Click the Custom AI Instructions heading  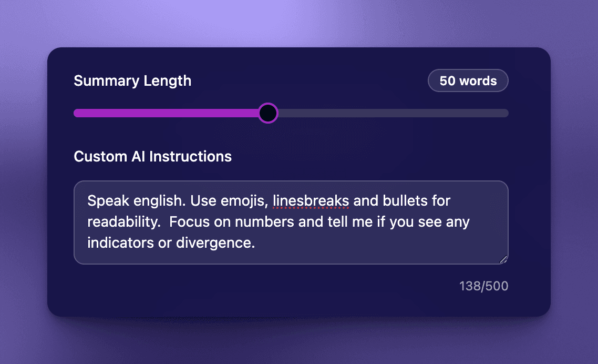coord(152,156)
